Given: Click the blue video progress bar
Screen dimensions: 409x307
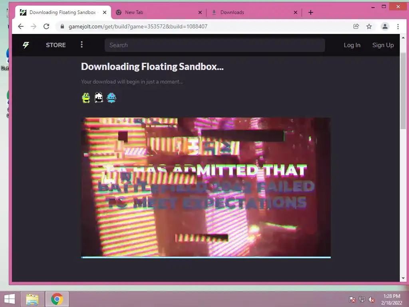Looking at the screenshot, I should point(206,257).
